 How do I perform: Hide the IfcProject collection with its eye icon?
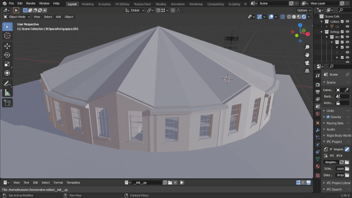[x=347, y=32]
